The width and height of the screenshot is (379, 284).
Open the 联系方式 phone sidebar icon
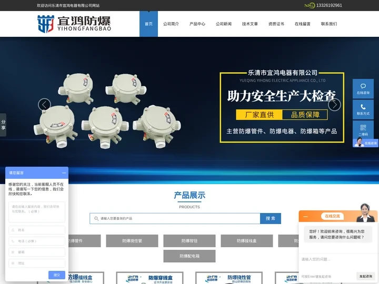click(x=363, y=109)
